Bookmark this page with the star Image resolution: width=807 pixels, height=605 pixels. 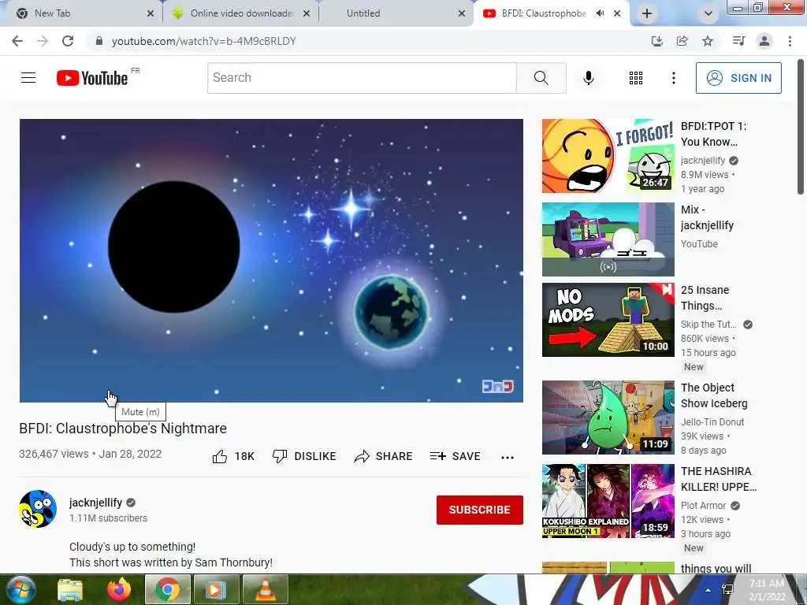(708, 41)
